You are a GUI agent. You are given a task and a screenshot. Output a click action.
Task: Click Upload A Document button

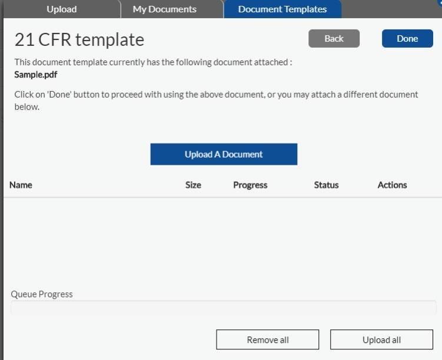[x=224, y=154]
